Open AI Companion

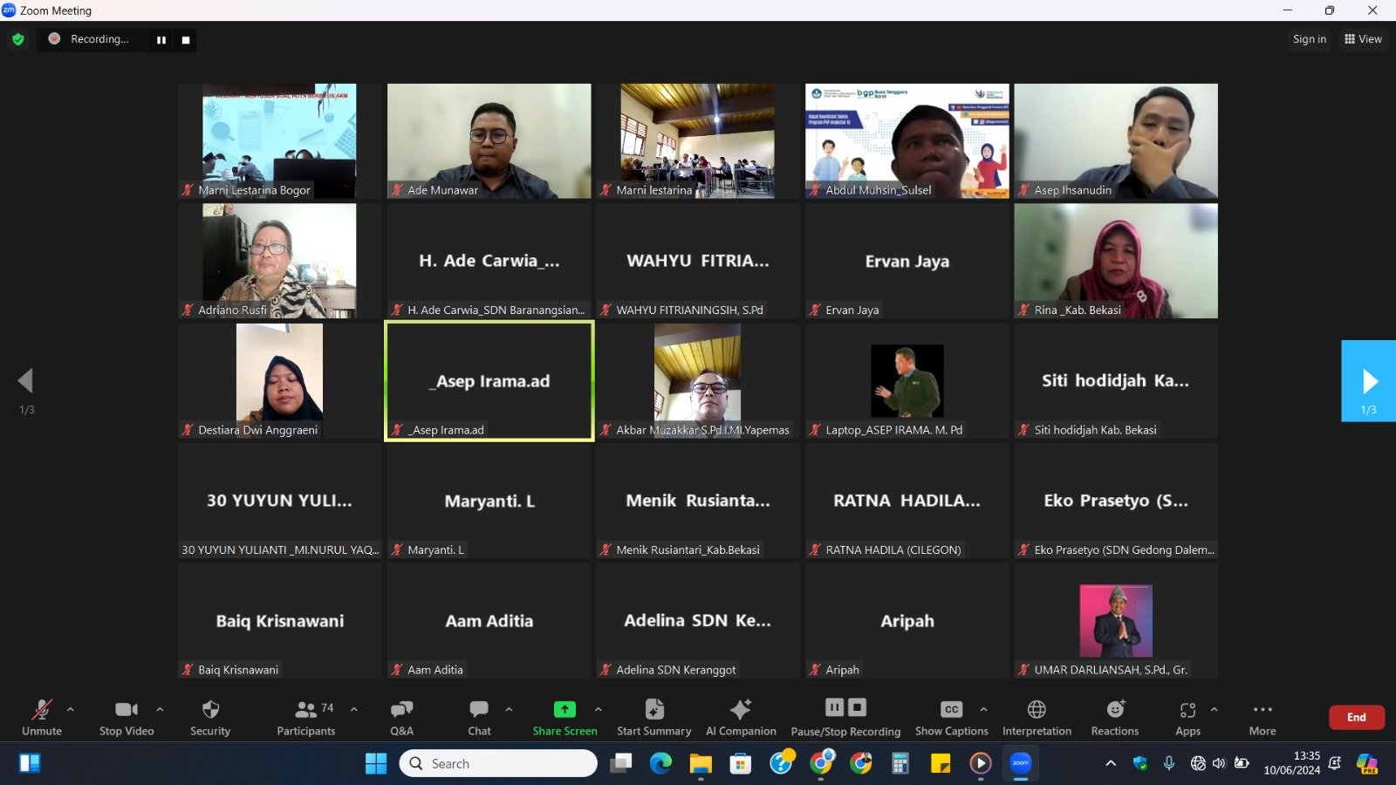tap(740, 717)
